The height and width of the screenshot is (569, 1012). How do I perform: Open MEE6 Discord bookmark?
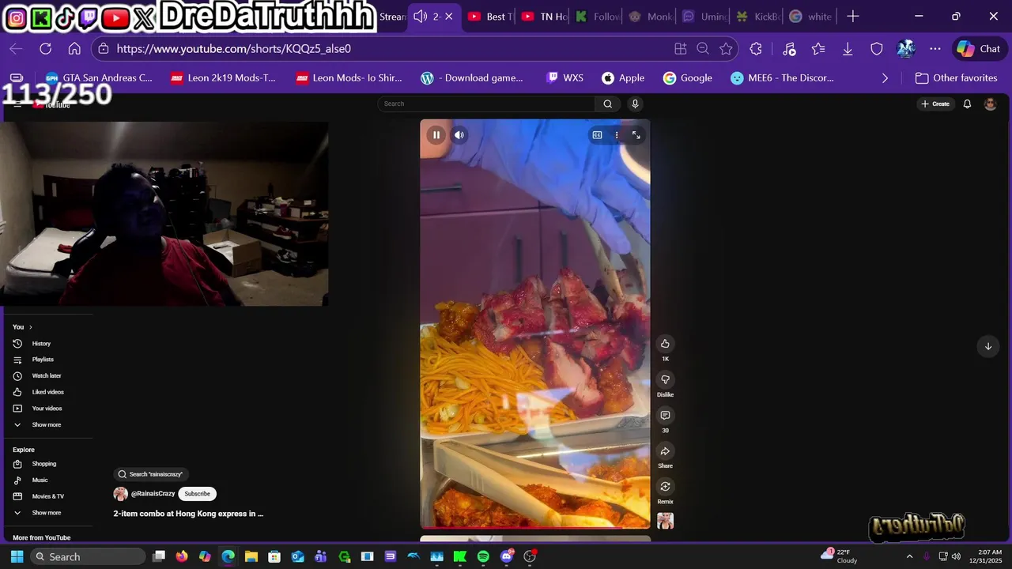[x=782, y=78]
